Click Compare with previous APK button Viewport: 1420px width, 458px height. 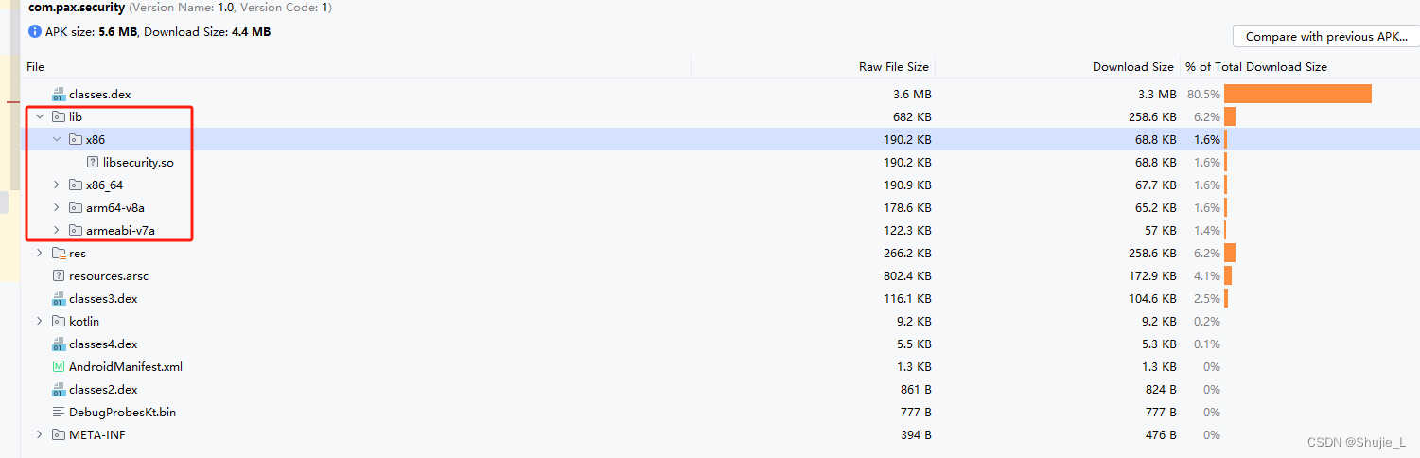pos(1326,37)
